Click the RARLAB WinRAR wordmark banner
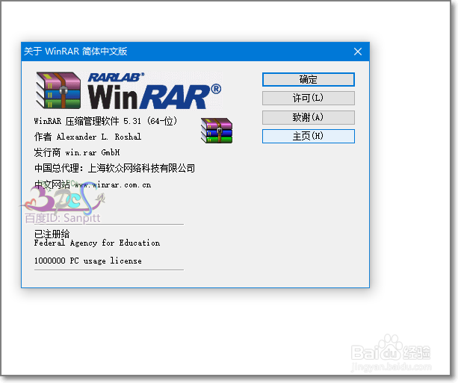 155,91
